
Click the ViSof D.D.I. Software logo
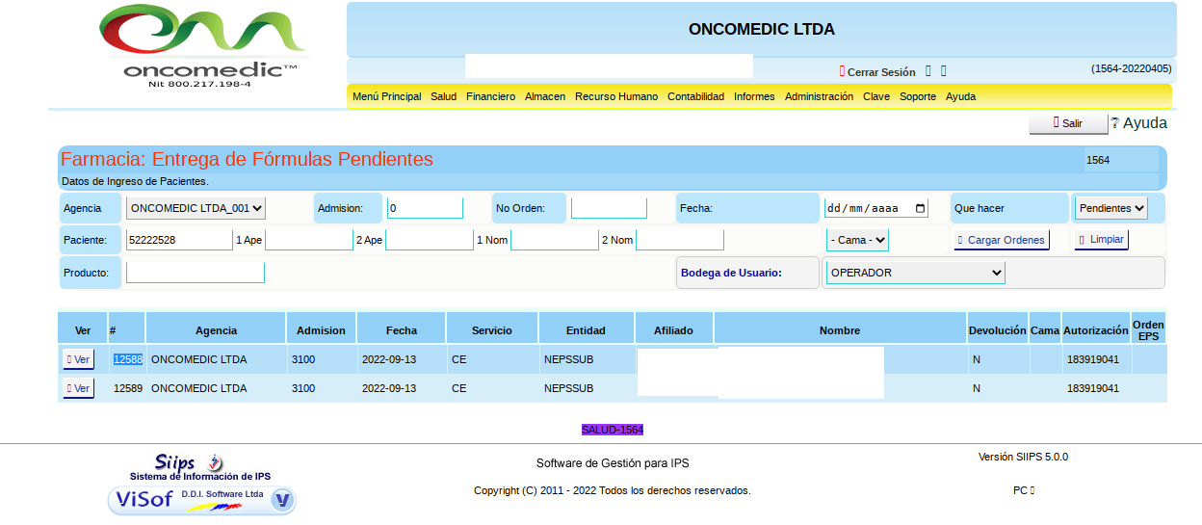coord(201,499)
